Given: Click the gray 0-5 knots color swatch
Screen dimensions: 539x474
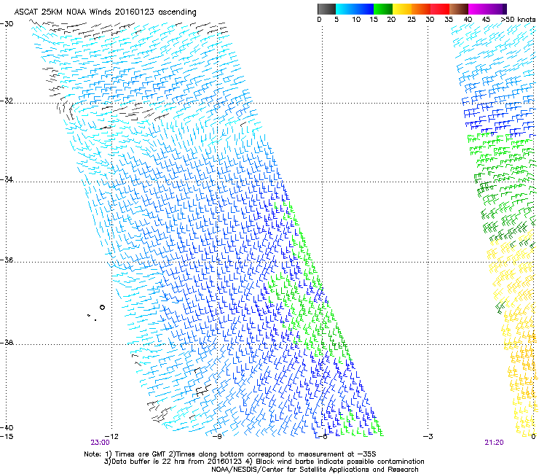Looking at the screenshot, I should tap(326, 9).
